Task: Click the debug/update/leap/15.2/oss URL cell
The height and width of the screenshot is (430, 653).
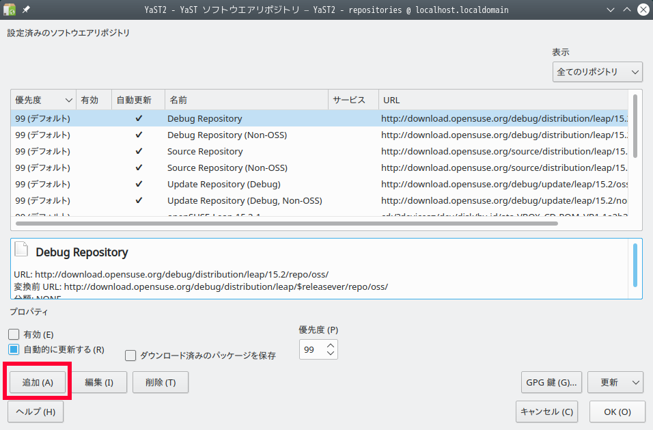Action: click(x=504, y=184)
